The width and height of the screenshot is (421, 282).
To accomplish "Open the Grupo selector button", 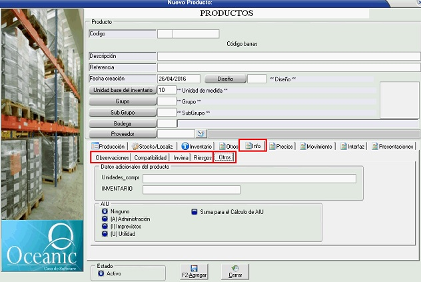I will coord(123,101).
